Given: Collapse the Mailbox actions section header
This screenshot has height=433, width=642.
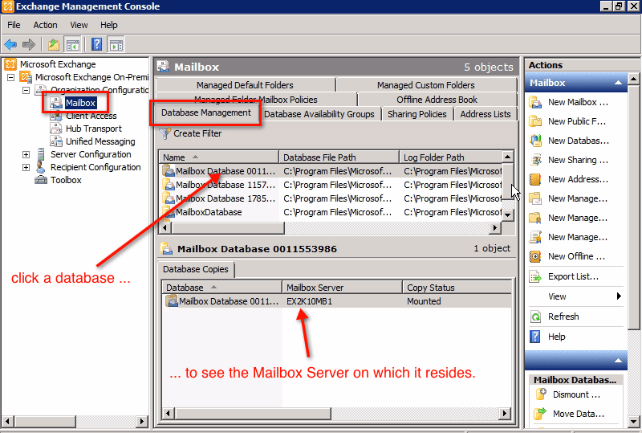Looking at the screenshot, I should [x=618, y=83].
